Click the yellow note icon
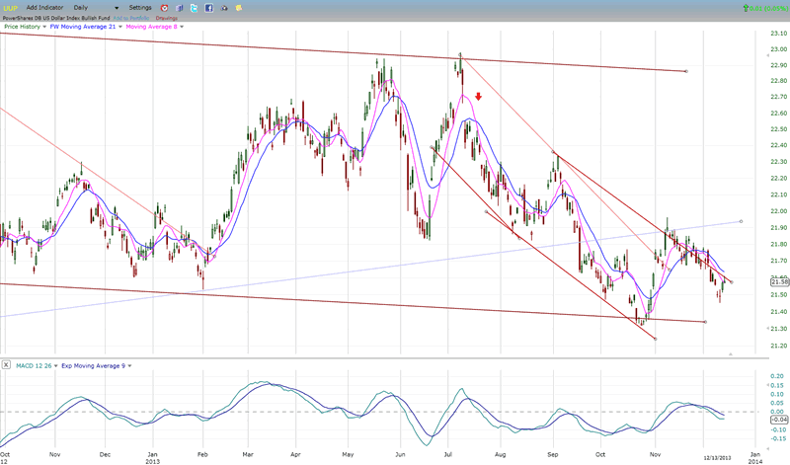790x465 pixels. tap(238, 7)
